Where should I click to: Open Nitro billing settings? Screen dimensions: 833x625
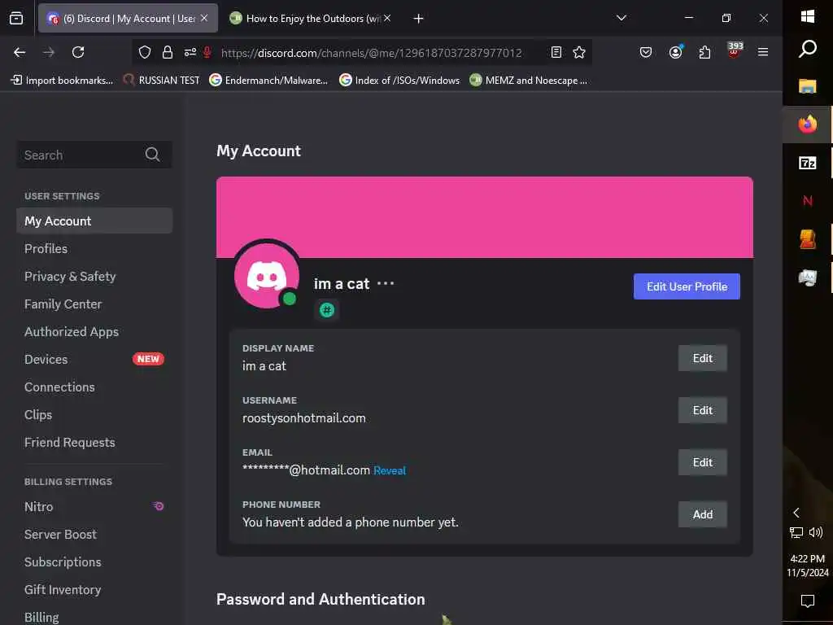pyautogui.click(x=94, y=506)
